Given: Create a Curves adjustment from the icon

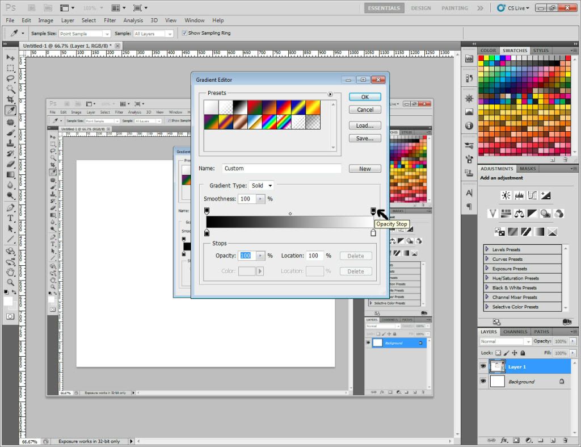Looking at the screenshot, I should coord(532,195).
